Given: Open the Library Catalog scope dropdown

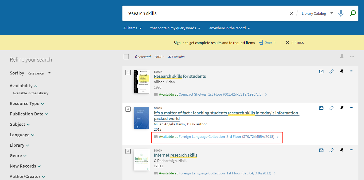Looking at the screenshot, I should 317,13.
